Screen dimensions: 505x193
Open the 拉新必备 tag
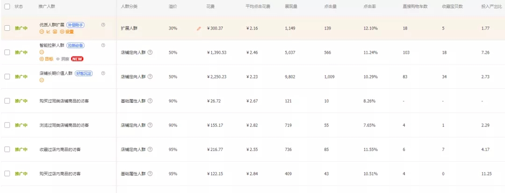pos(77,45)
